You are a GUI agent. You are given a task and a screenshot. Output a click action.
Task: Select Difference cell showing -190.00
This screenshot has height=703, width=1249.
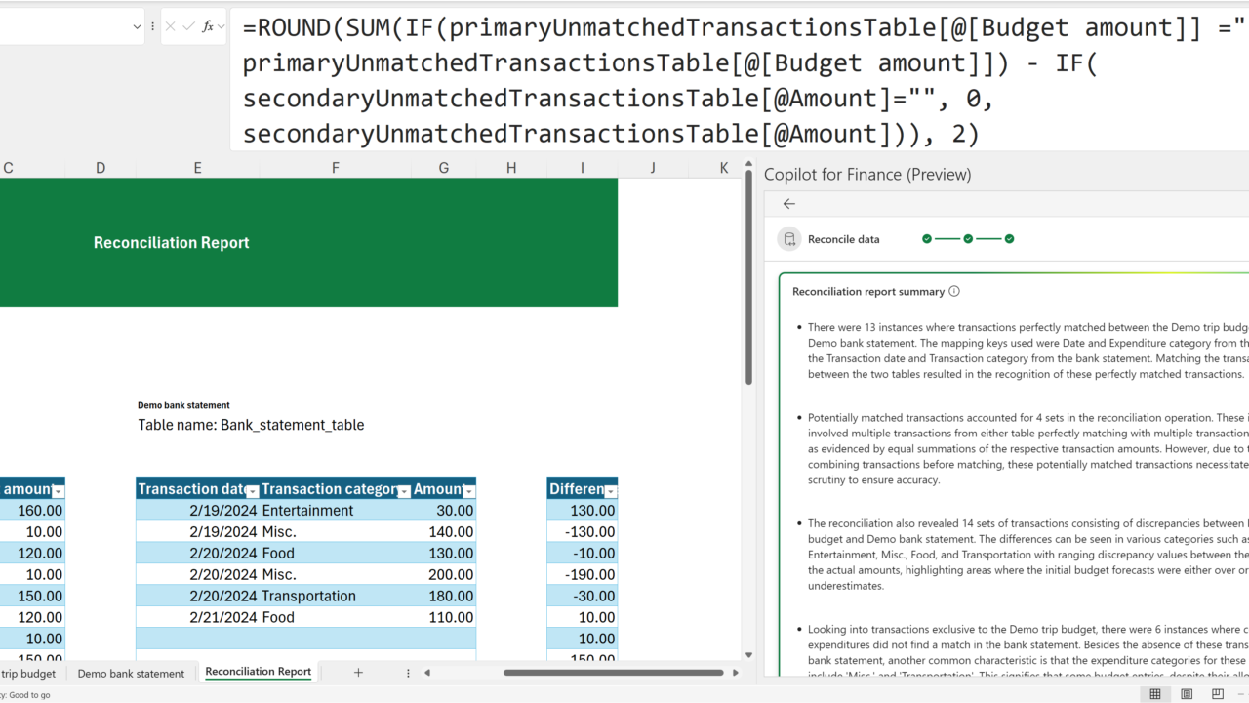point(583,575)
